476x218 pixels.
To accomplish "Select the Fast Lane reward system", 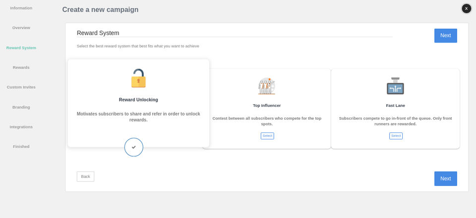I will click(x=396, y=136).
